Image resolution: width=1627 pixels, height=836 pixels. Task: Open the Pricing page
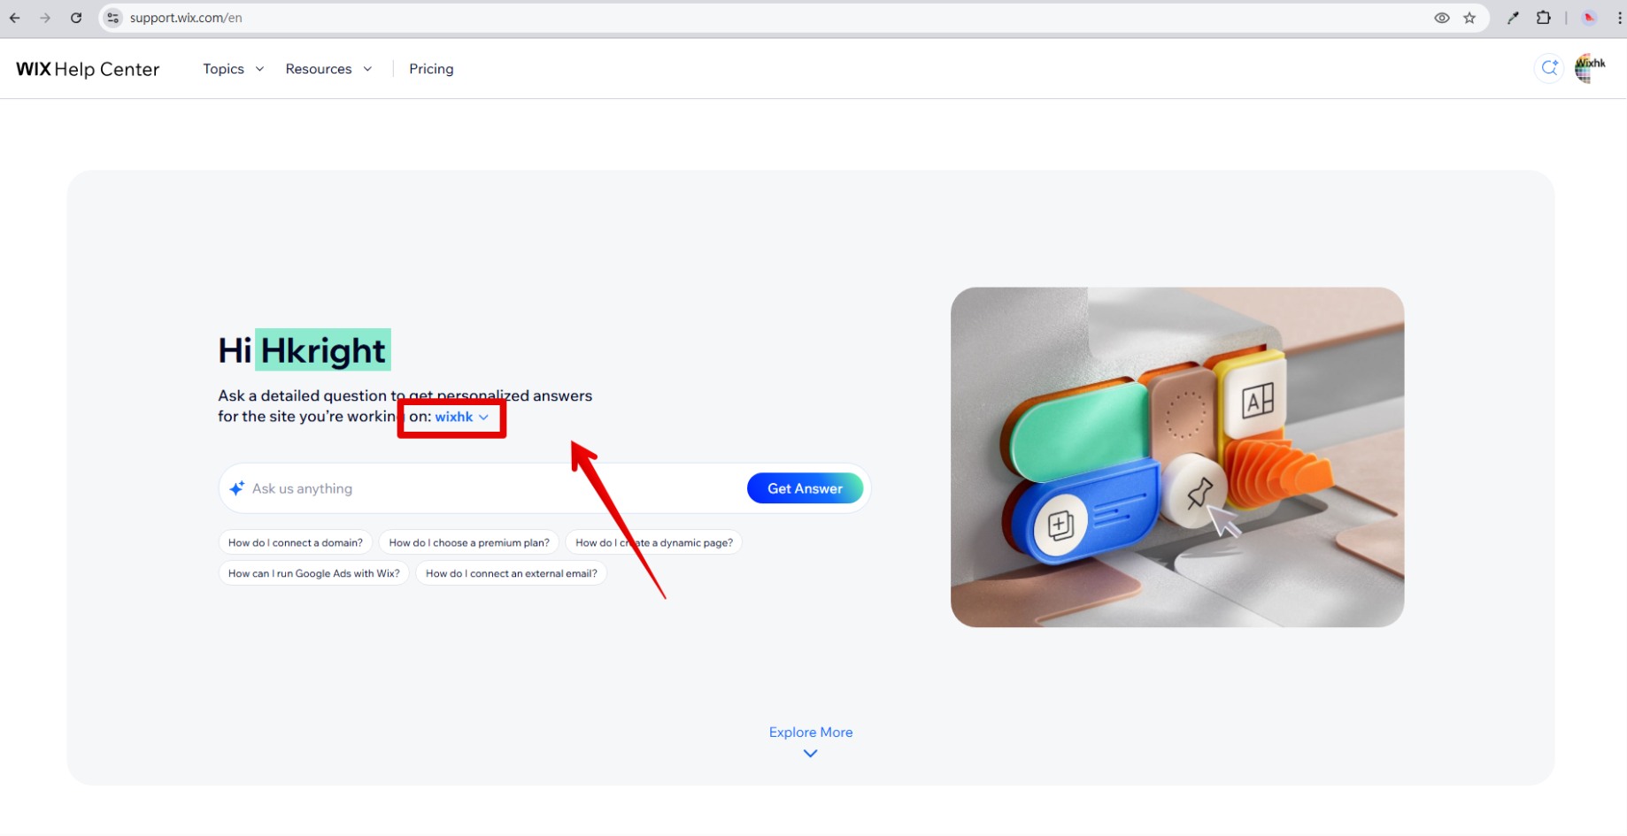click(431, 69)
